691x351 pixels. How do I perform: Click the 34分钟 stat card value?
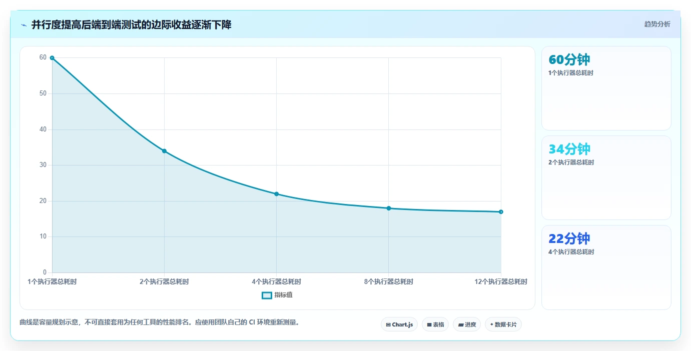click(x=569, y=149)
